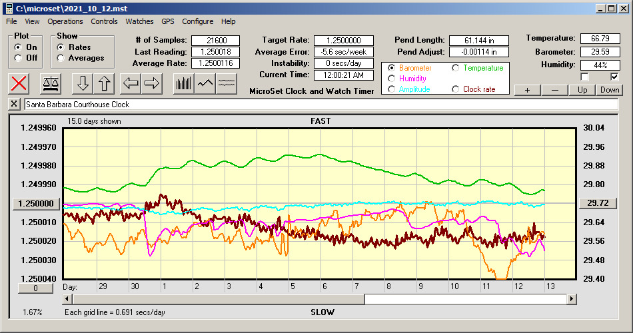Click the horizontal scrollbar right arrow

coord(572,300)
